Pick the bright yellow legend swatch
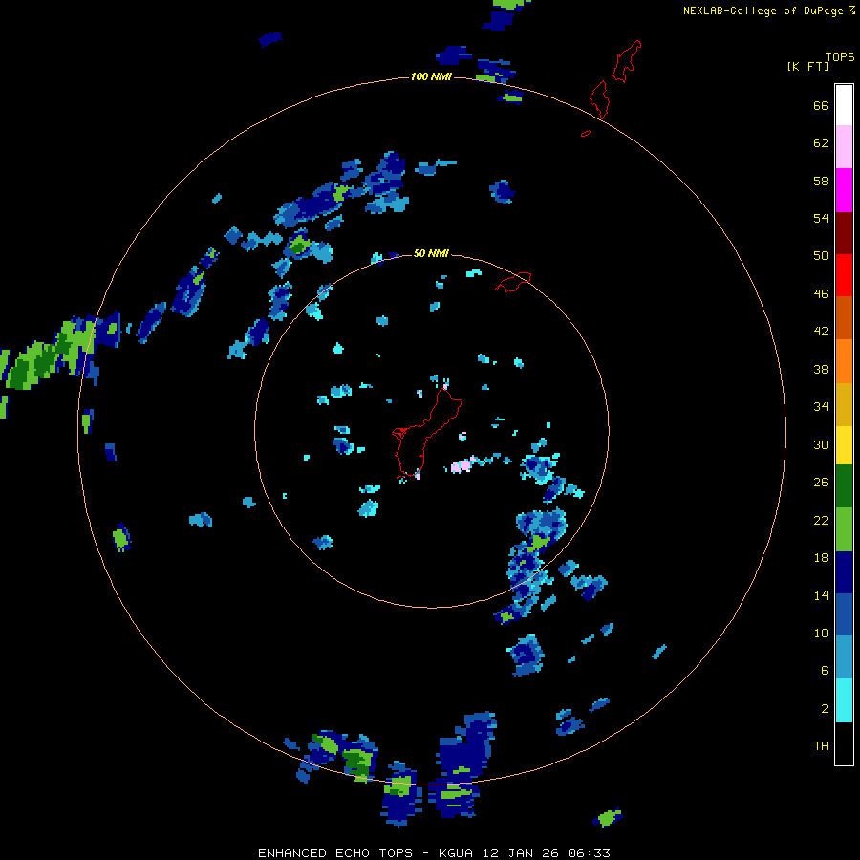 pyautogui.click(x=844, y=445)
